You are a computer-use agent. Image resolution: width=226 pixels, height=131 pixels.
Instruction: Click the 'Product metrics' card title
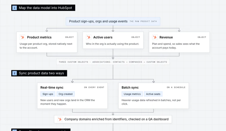coord(39,37)
